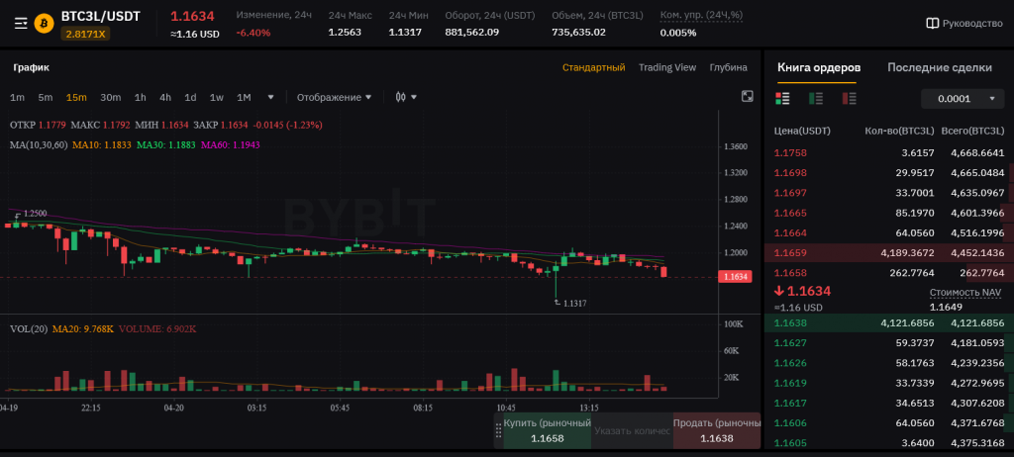Show only sell orders in the order book
The height and width of the screenshot is (457, 1014).
[x=849, y=98]
